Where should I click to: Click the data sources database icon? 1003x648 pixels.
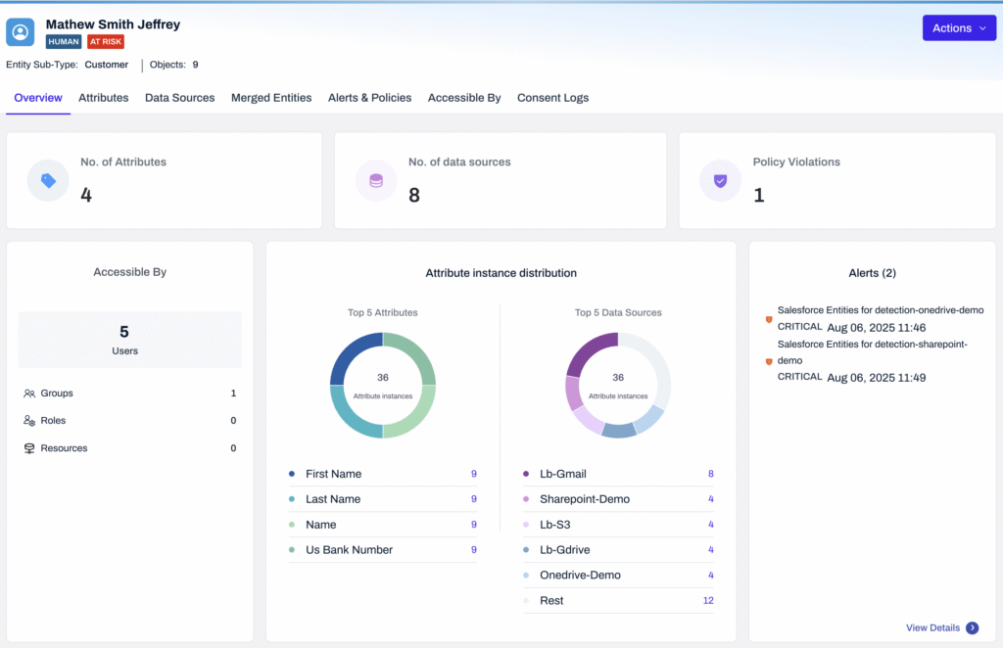click(375, 181)
